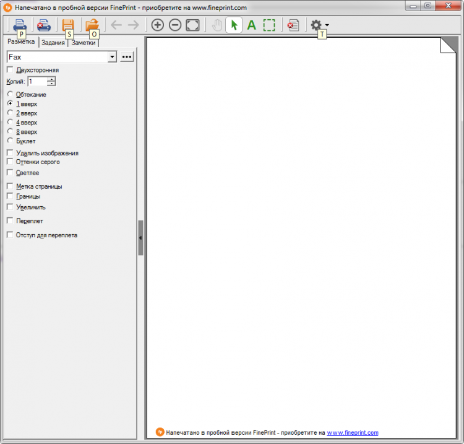Click the FinePrint logo in page footer

tap(160, 432)
